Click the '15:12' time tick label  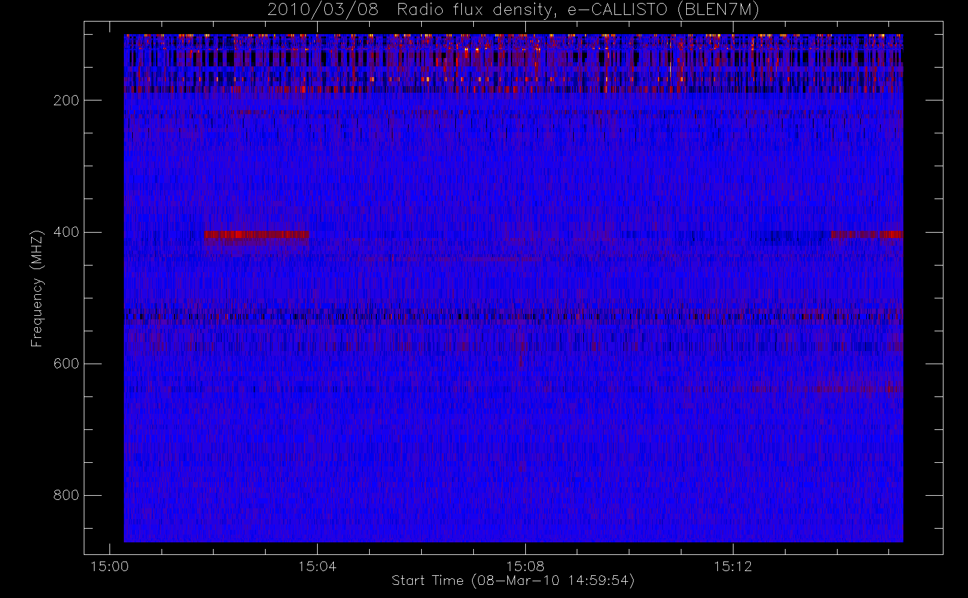(732, 566)
